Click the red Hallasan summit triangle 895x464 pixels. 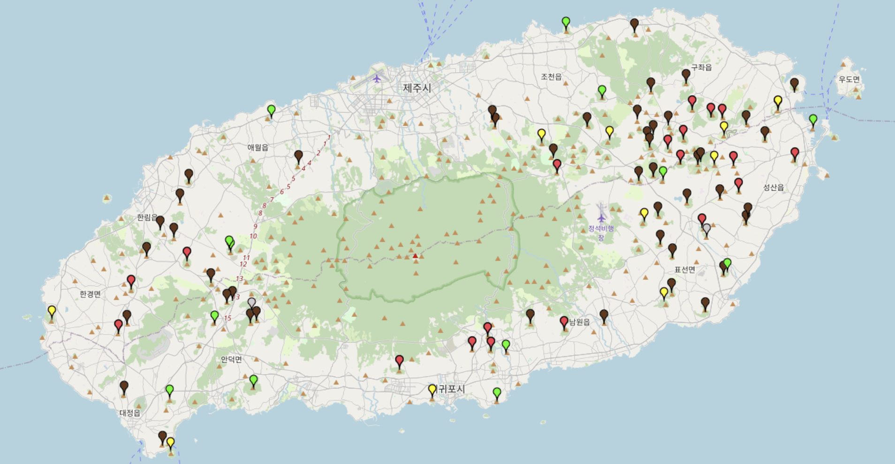click(415, 256)
